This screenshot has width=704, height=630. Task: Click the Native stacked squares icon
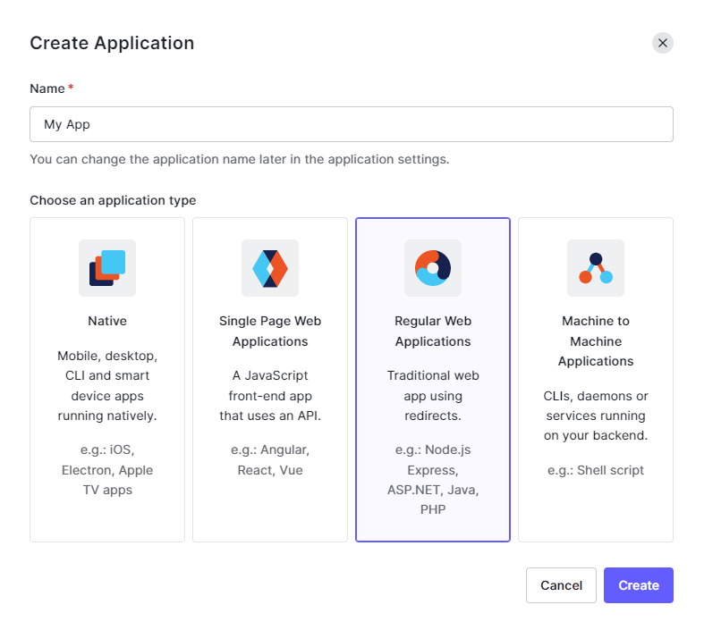[107, 268]
